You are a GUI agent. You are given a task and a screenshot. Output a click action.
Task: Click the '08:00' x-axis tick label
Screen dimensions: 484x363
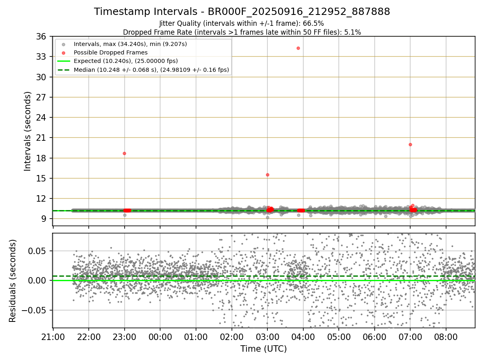[x=446, y=336]
